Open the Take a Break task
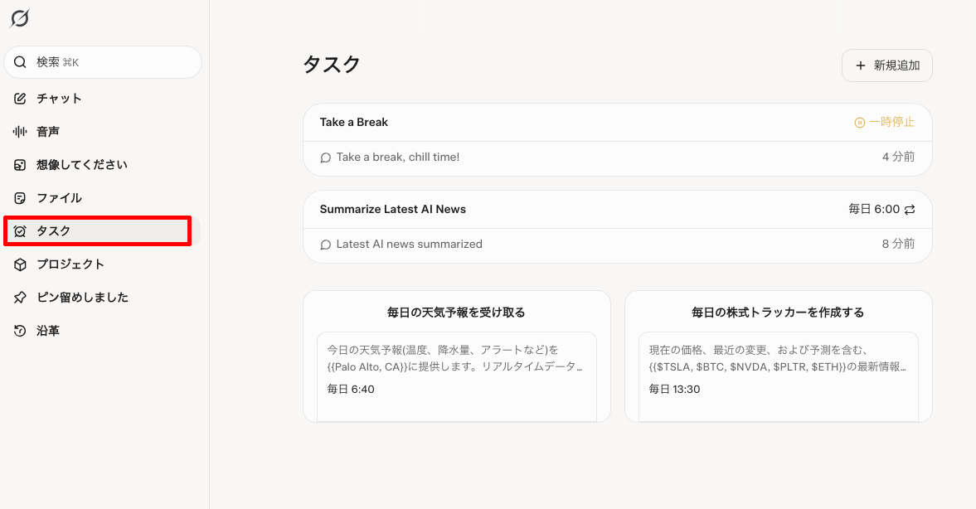 pos(354,123)
